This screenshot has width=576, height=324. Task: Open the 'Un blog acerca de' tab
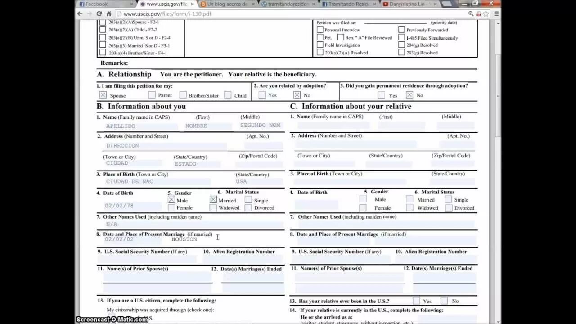227,4
